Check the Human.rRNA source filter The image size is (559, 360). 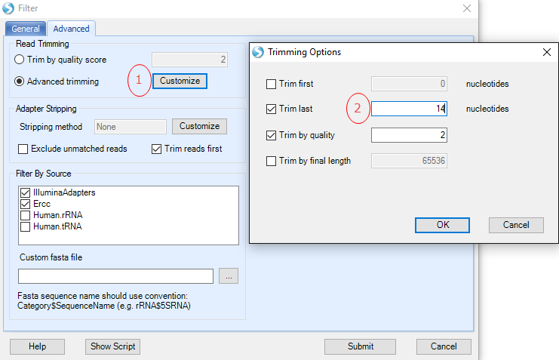coord(26,216)
